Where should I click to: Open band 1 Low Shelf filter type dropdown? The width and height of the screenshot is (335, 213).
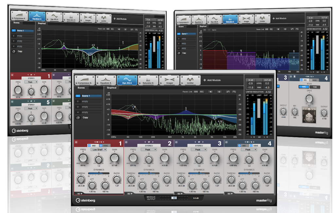pos(99,150)
